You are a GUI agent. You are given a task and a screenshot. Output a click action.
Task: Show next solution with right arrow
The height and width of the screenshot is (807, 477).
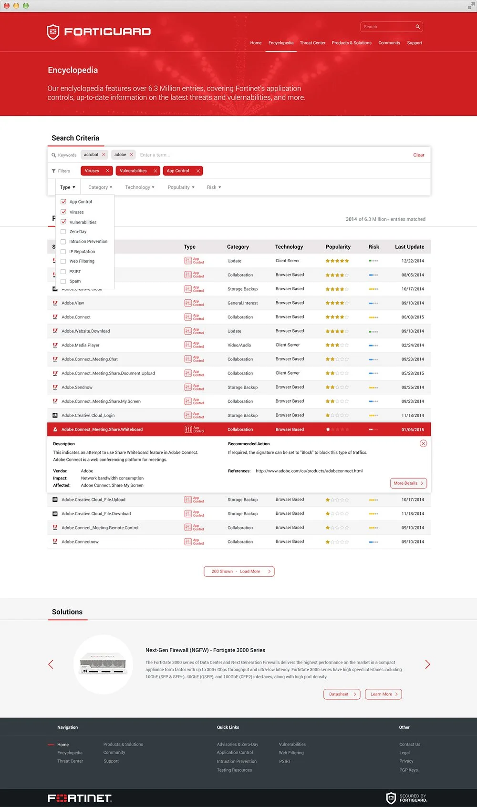(x=427, y=664)
